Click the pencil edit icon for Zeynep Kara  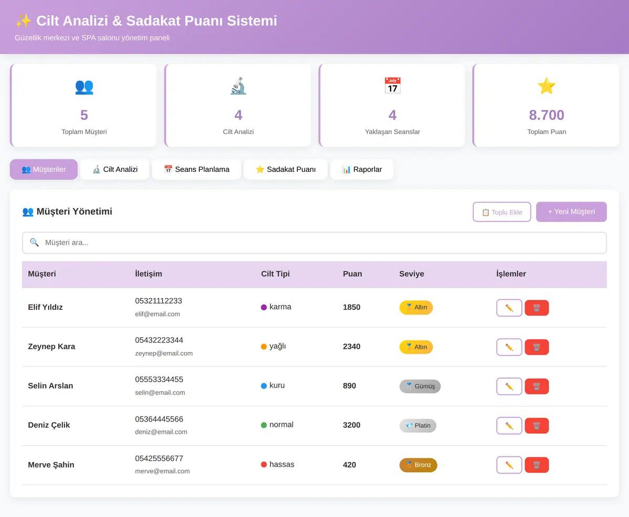(x=509, y=347)
